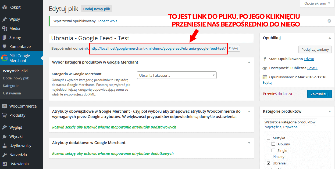335x169 pixels.
Task: Click green Rozwiń sekcję atrybutów podstawowych text
Action: [x=114, y=127]
